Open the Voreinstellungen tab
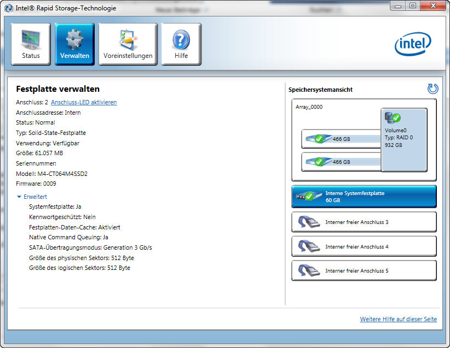This screenshot has width=450, height=348. click(x=128, y=44)
